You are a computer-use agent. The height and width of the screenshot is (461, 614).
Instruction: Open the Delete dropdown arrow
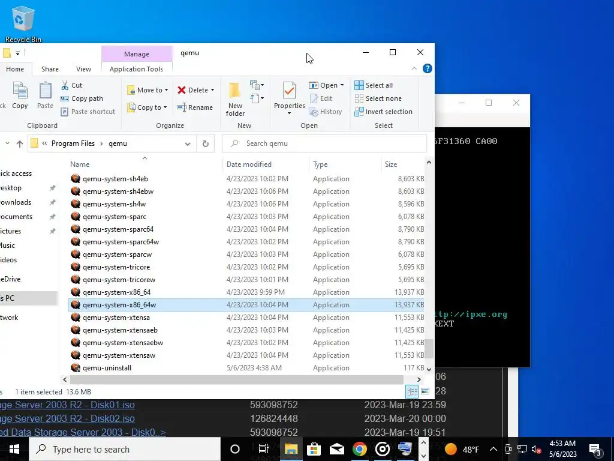pos(212,90)
